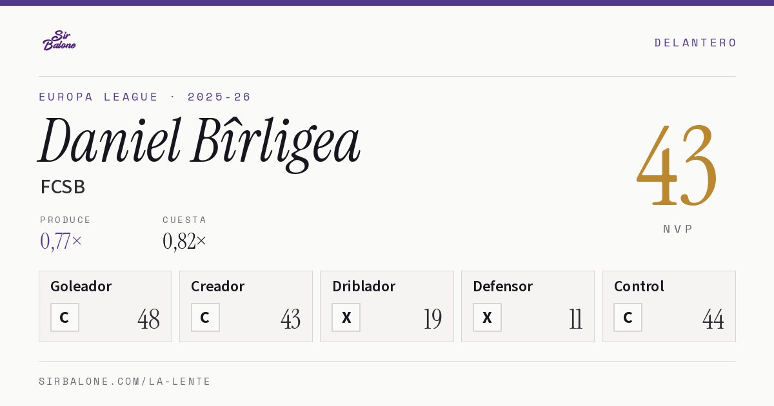Click the Goleador score 48
The image size is (774, 406).
tap(148, 319)
